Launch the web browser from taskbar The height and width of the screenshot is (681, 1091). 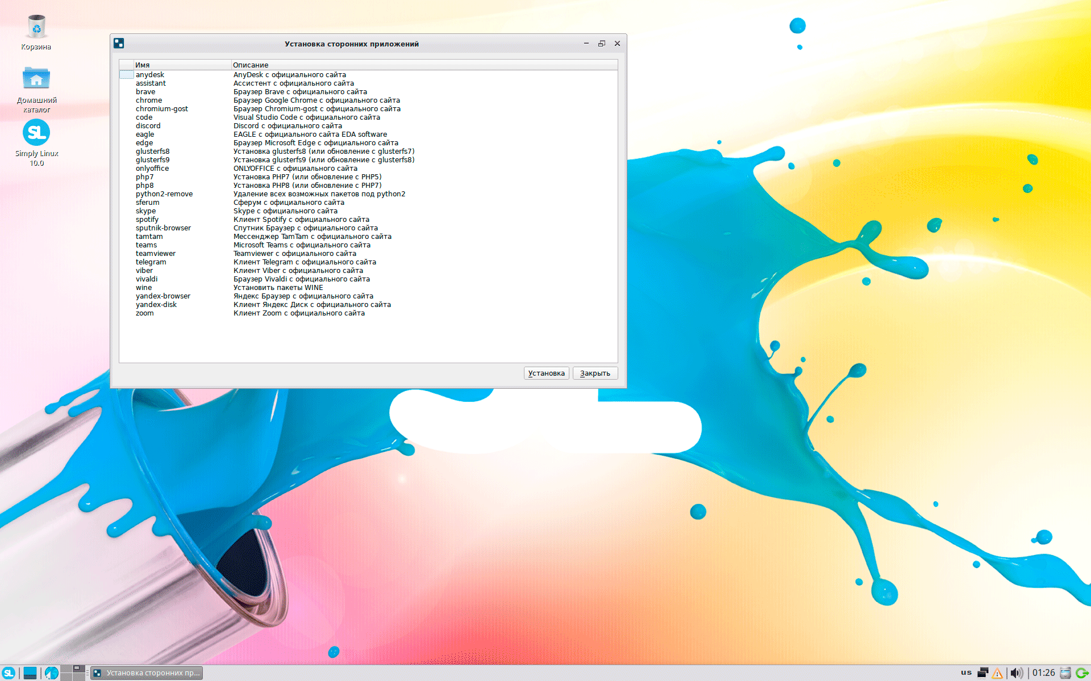[52, 672]
